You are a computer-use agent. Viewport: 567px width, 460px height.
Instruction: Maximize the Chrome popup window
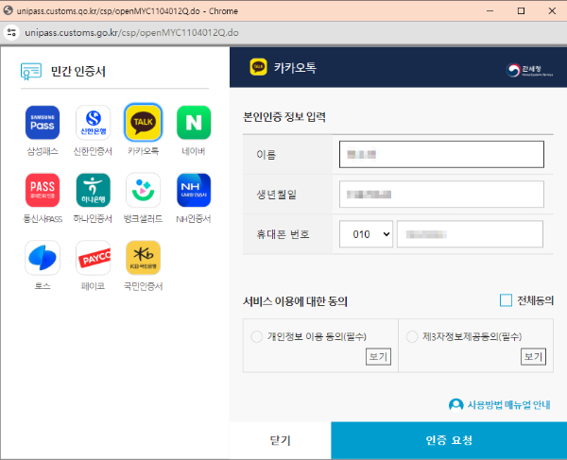coord(521,10)
